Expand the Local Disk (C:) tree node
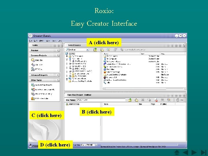The image size is (208, 156). click(70, 64)
